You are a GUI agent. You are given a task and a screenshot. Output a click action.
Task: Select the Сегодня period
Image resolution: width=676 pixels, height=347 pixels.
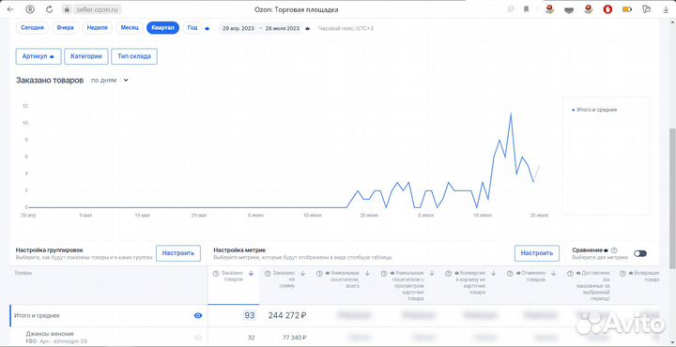click(32, 28)
